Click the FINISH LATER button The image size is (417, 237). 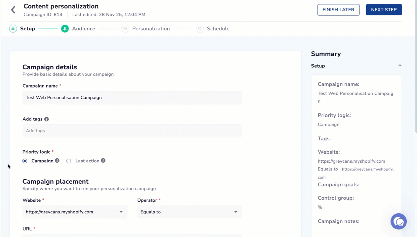(338, 10)
